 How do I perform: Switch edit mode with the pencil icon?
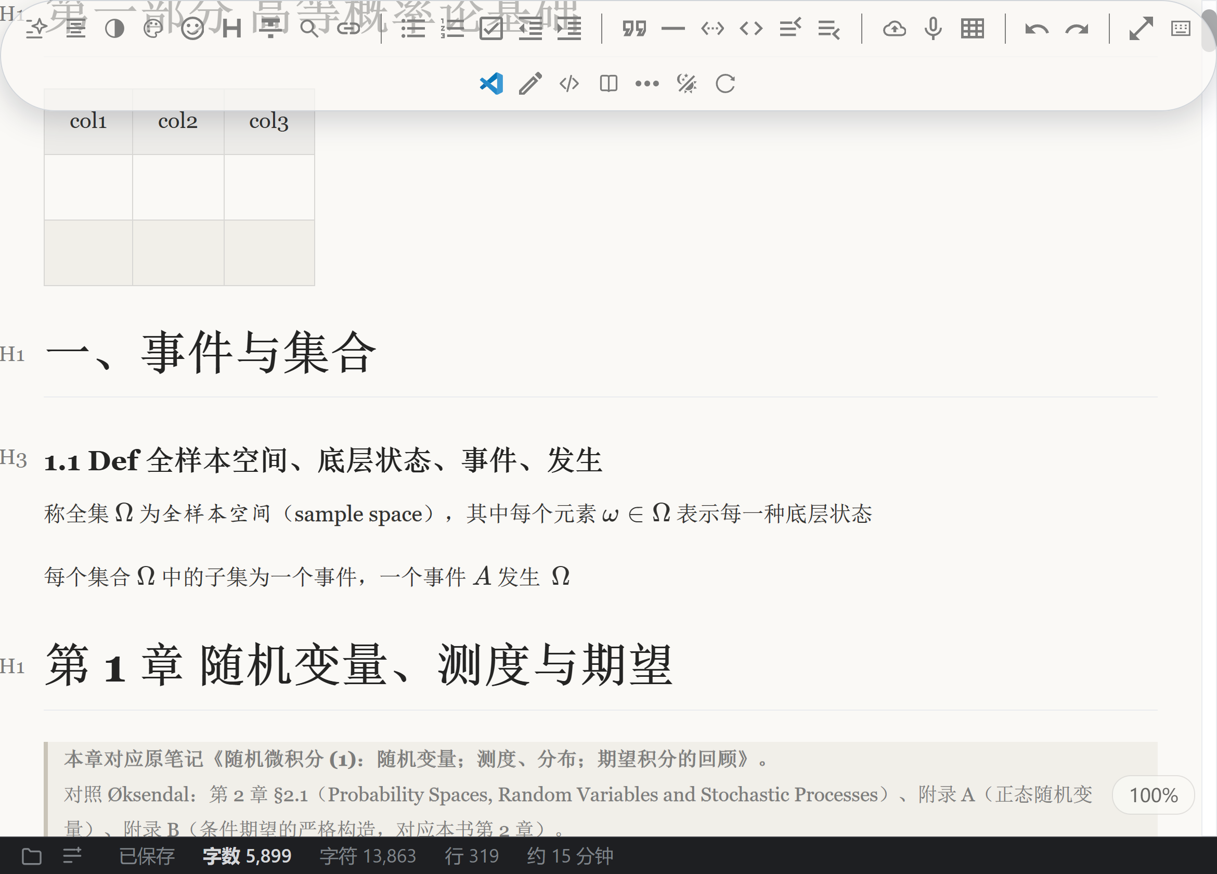[530, 84]
